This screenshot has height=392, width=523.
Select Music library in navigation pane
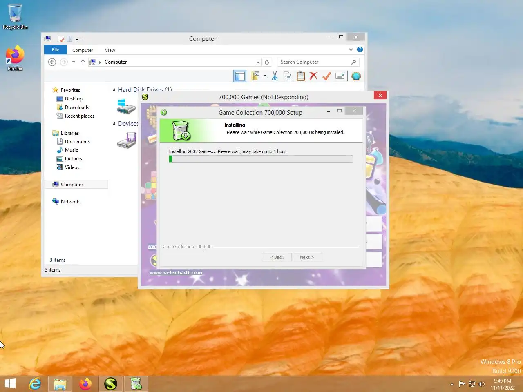point(71,150)
